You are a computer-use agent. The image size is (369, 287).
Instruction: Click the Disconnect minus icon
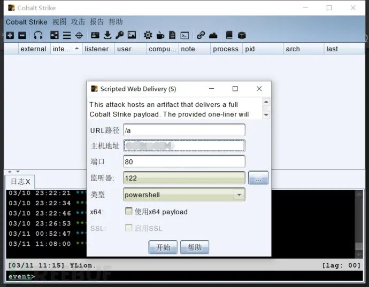click(x=22, y=35)
